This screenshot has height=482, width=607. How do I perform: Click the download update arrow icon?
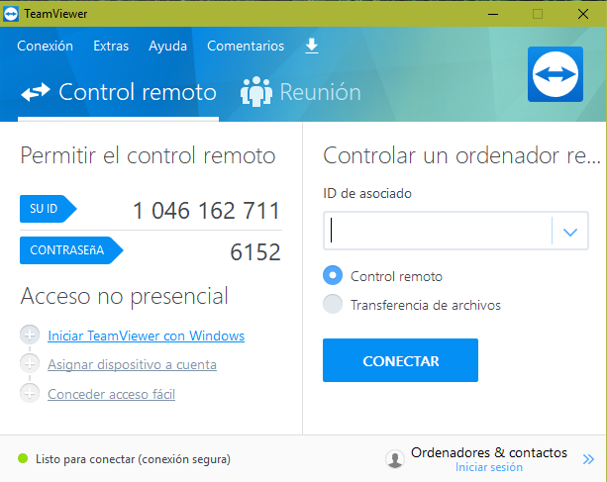click(x=312, y=47)
